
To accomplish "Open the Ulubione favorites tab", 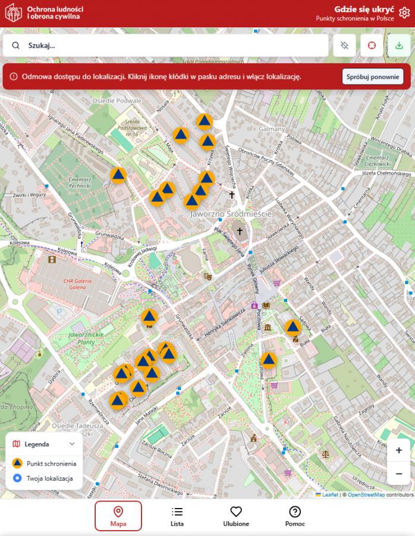I will pyautogui.click(x=236, y=516).
